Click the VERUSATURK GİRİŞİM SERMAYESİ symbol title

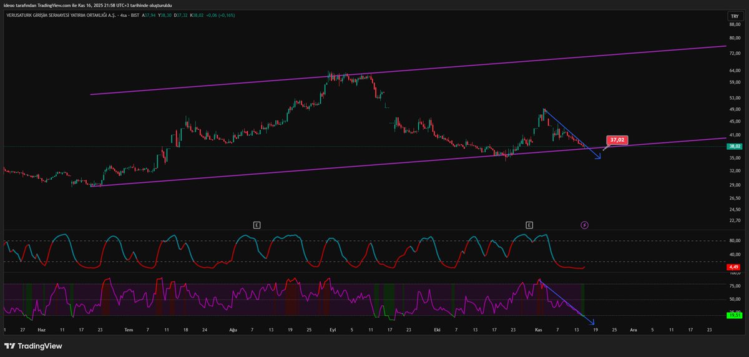click(61, 15)
